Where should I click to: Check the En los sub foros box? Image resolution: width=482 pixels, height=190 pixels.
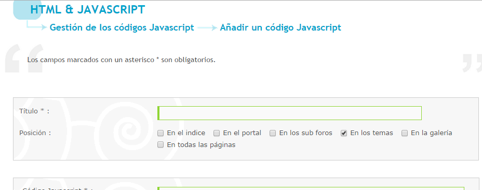(x=273, y=133)
